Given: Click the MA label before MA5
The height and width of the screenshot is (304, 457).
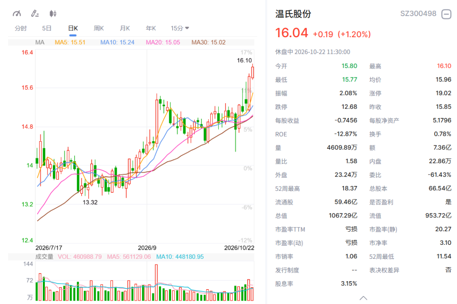Looking at the screenshot, I should (x=40, y=42).
